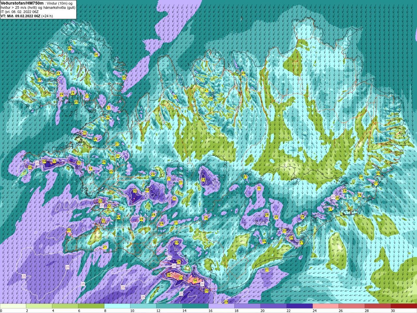Select the yellow gust label "34"

(179, 262)
